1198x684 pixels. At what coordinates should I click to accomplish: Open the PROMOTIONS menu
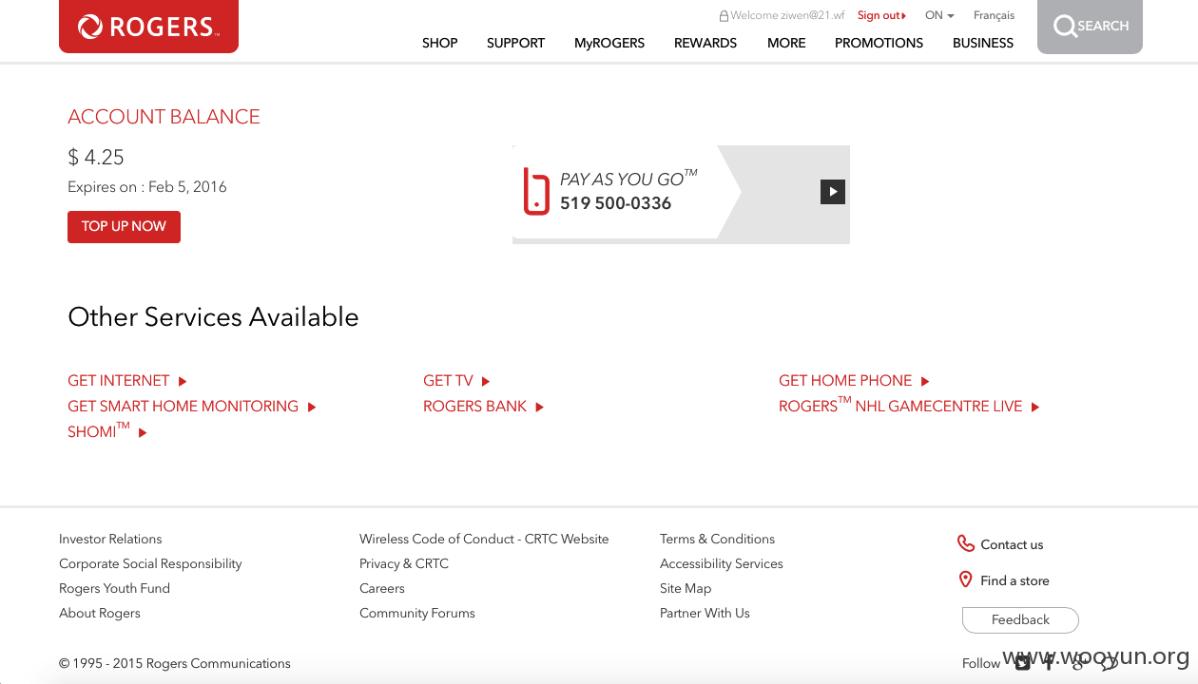879,43
